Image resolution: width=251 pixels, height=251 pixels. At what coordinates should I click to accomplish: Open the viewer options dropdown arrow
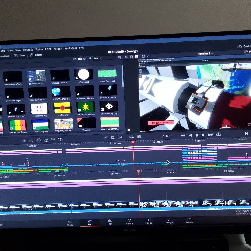(x=147, y=56)
